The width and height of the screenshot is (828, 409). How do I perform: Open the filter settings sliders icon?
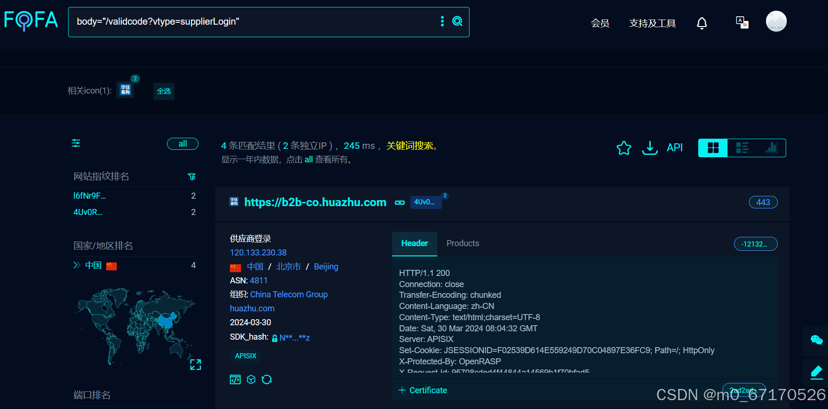[x=76, y=143]
